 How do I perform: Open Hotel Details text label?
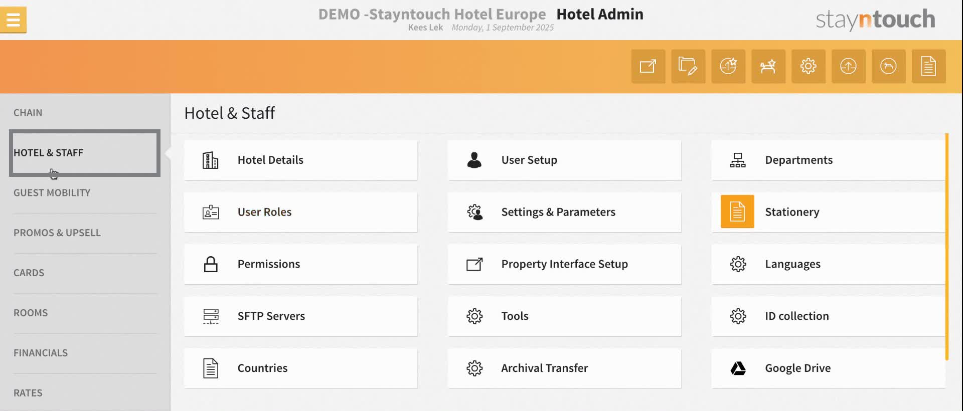click(x=270, y=160)
